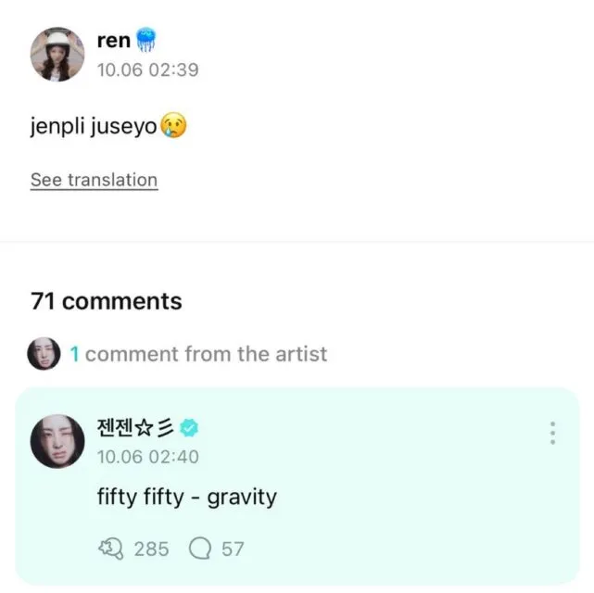The height and width of the screenshot is (593, 594).
Task: Click the reply bubble icon on comment
Action: pyautogui.click(x=200, y=549)
